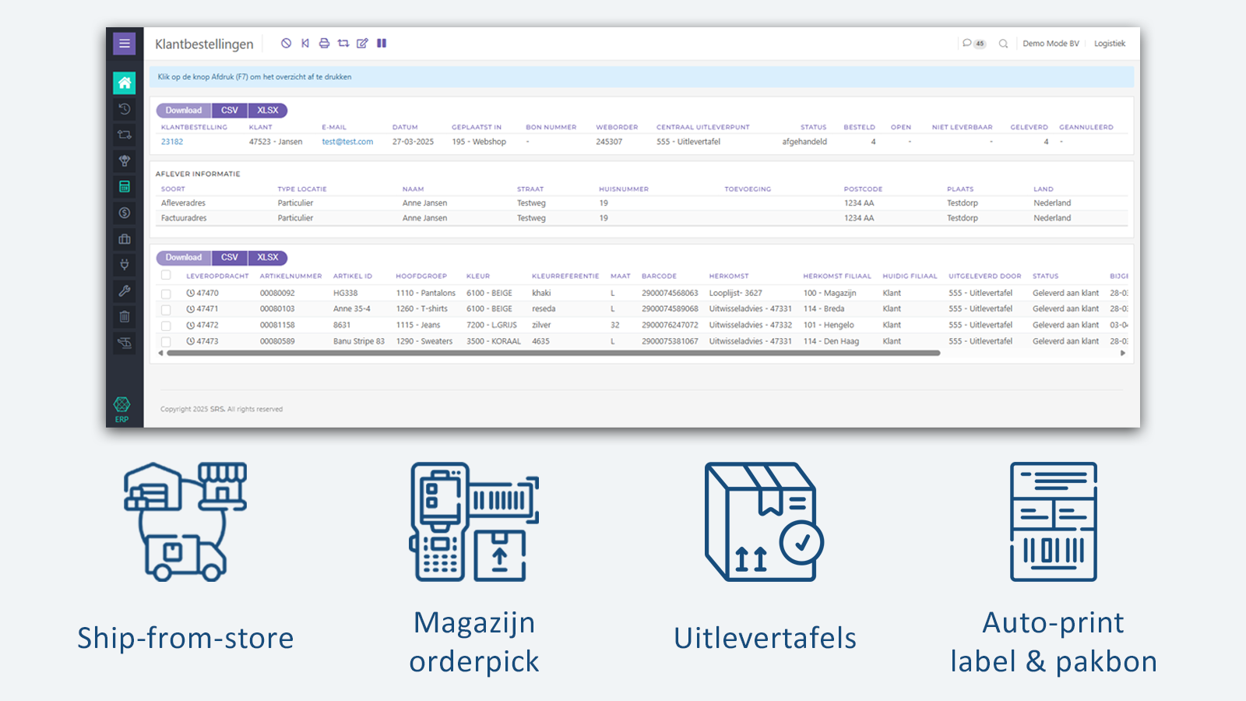
Task: Open the trash bin sidebar icon
Action: [x=124, y=317]
